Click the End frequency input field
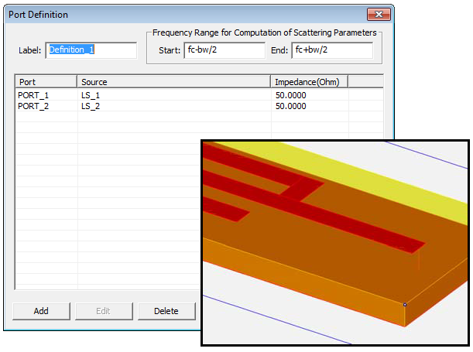The image size is (473, 352). tap(331, 51)
